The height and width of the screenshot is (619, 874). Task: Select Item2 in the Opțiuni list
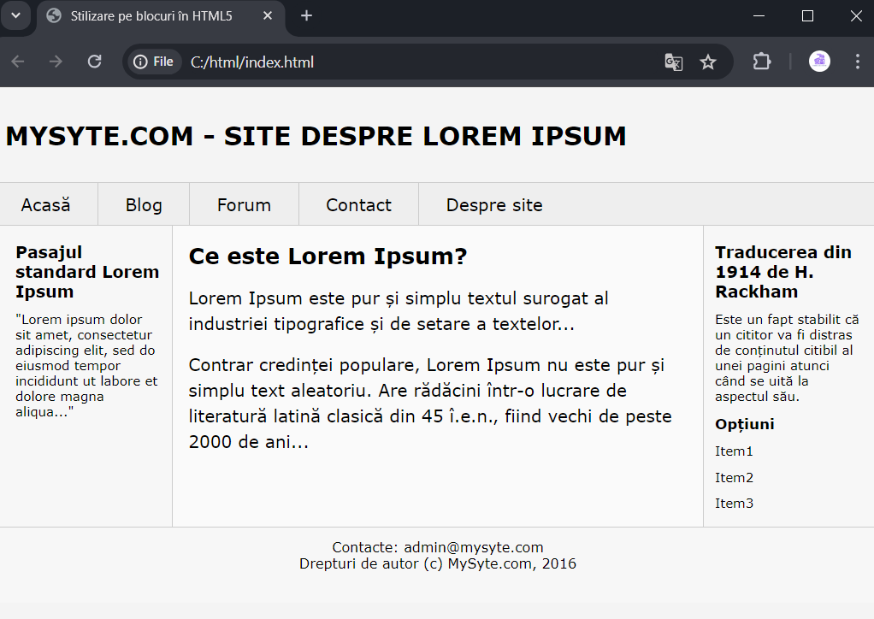[x=734, y=477]
